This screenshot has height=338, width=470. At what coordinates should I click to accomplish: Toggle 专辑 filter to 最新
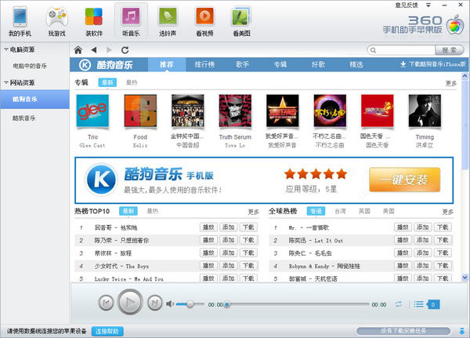(107, 82)
